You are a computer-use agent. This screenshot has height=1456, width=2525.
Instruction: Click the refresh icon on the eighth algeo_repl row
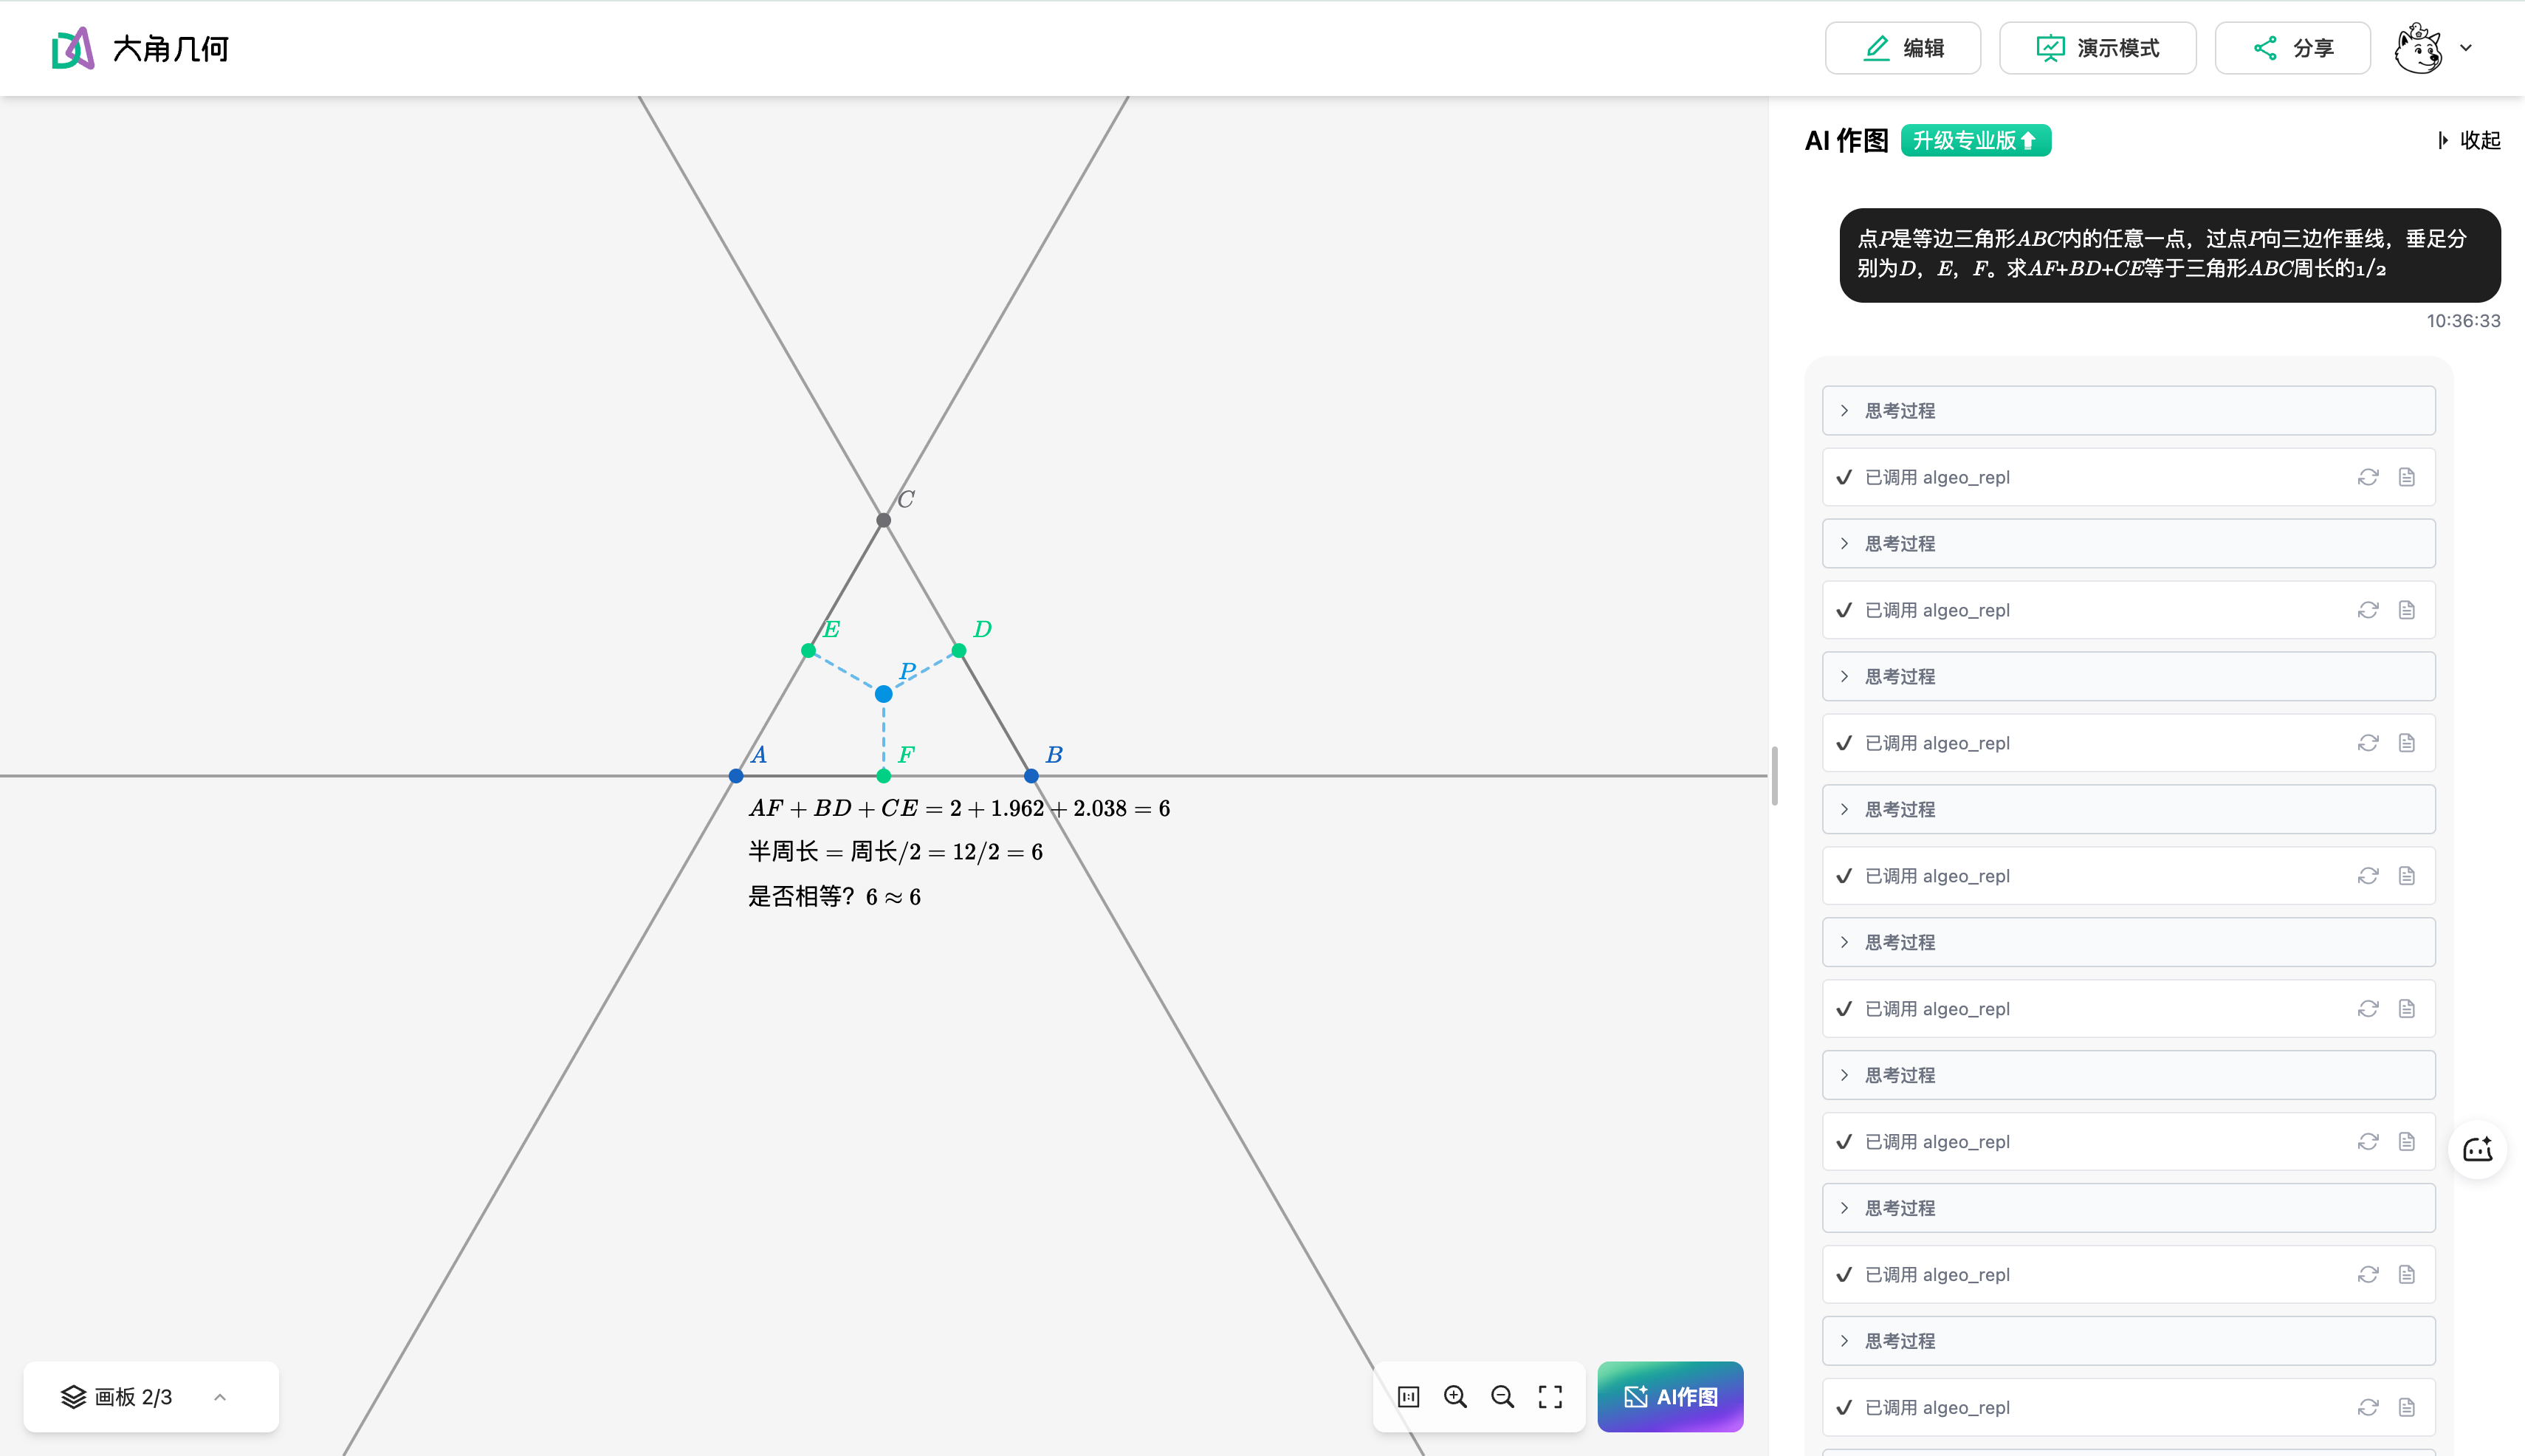(2368, 1408)
